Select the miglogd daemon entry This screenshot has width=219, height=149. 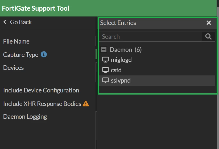(x=157, y=60)
